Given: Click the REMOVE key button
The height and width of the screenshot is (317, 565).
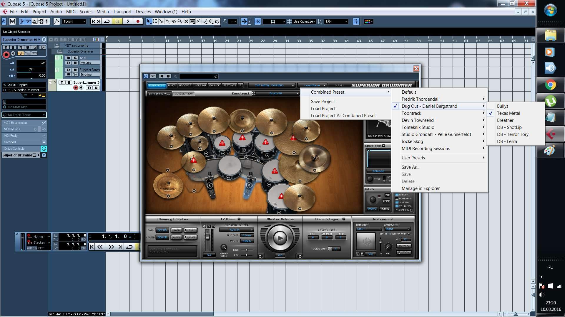Looking at the screenshot, I should (x=404, y=246).
